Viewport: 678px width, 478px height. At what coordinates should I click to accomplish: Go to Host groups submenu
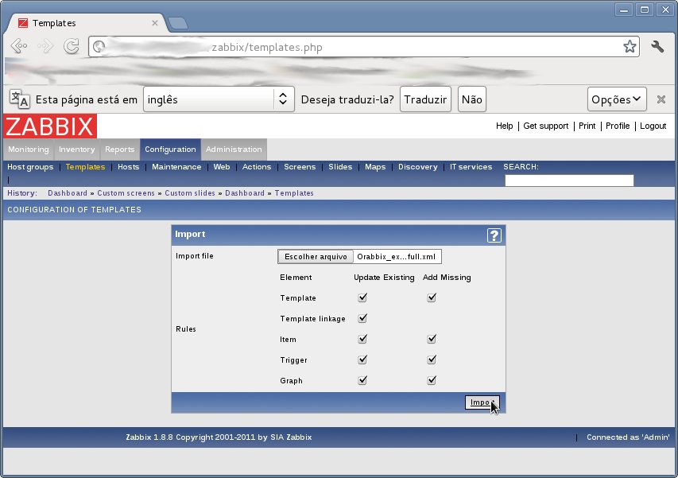(30, 167)
